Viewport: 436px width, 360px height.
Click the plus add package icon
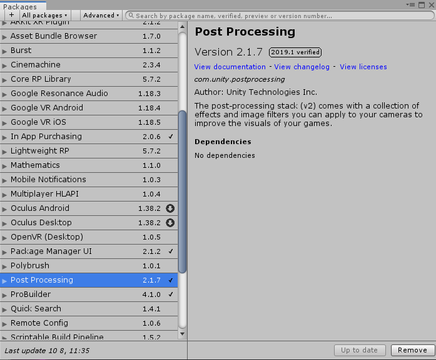tap(11, 15)
